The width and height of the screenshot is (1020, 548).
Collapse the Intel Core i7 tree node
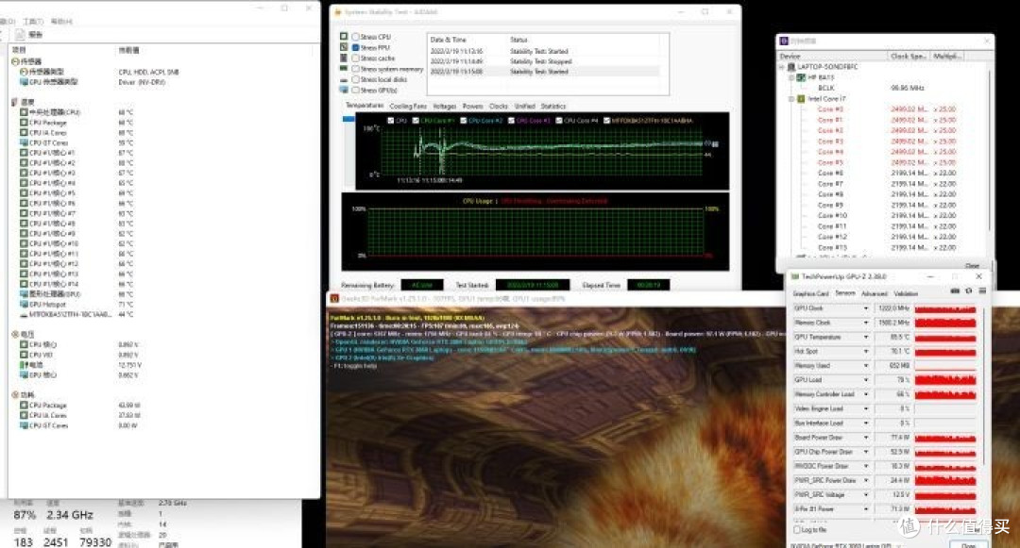click(x=791, y=99)
